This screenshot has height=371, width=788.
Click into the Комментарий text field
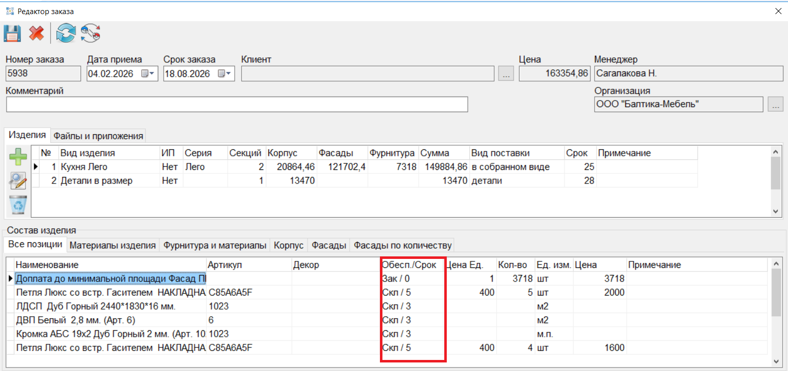tap(237, 105)
